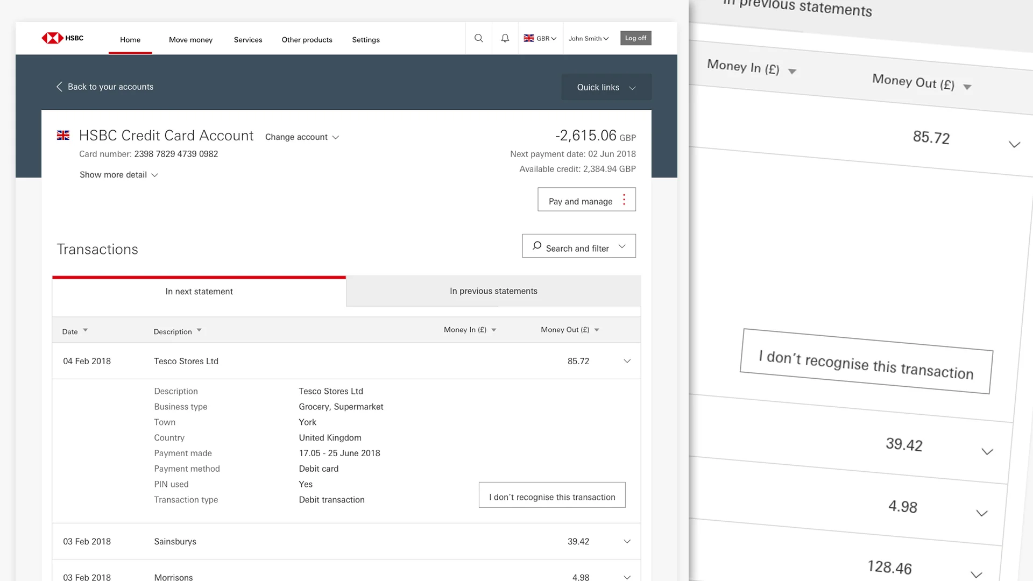1033x581 pixels.
Task: Open the Other products menu
Action: tap(307, 40)
